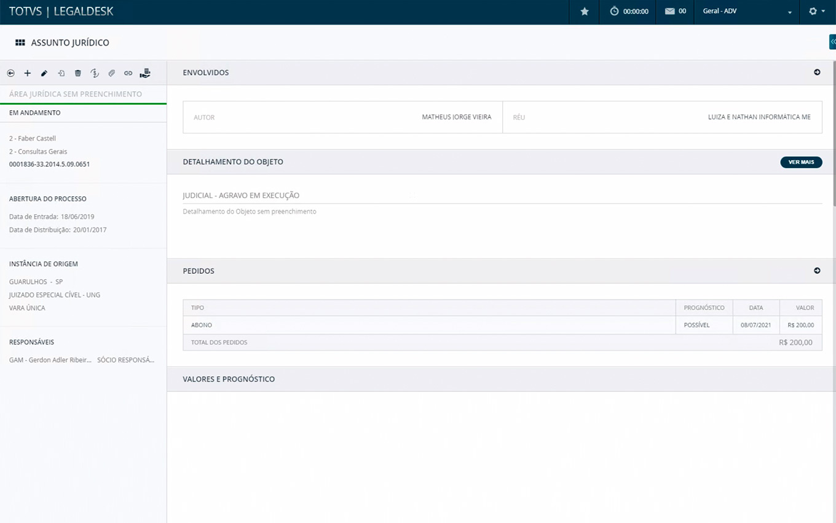The width and height of the screenshot is (836, 523).
Task: Open favorites with the star icon
Action: pyautogui.click(x=585, y=12)
